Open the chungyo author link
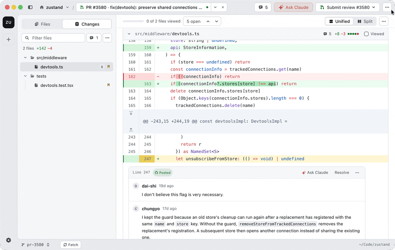The height and width of the screenshot is (250, 395). pos(151,208)
